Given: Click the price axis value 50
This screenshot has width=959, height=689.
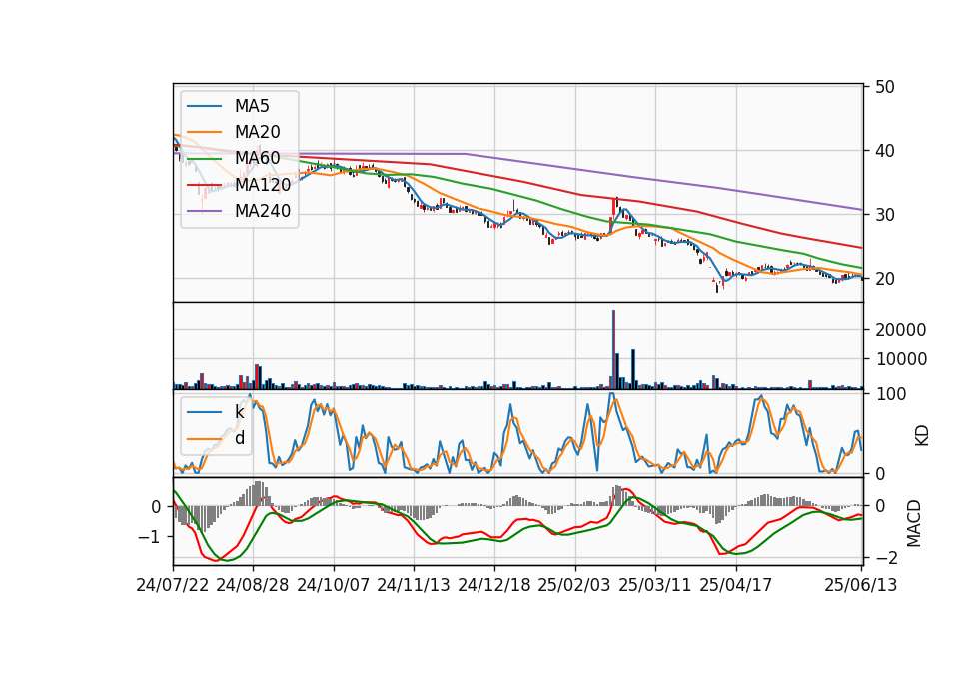Looking at the screenshot, I should tap(885, 87).
